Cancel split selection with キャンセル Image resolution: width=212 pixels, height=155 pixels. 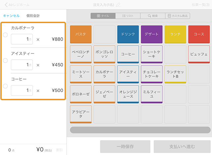click(x=11, y=16)
